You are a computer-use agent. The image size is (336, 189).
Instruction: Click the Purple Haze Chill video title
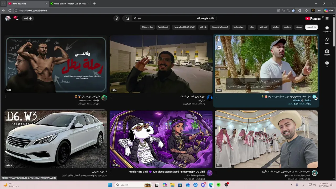167,172
